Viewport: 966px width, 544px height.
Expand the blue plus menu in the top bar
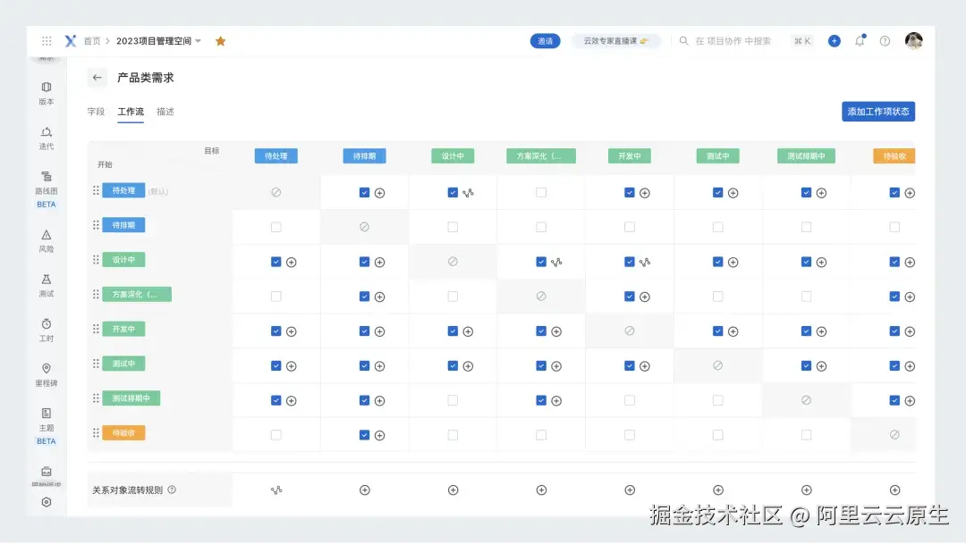834,40
